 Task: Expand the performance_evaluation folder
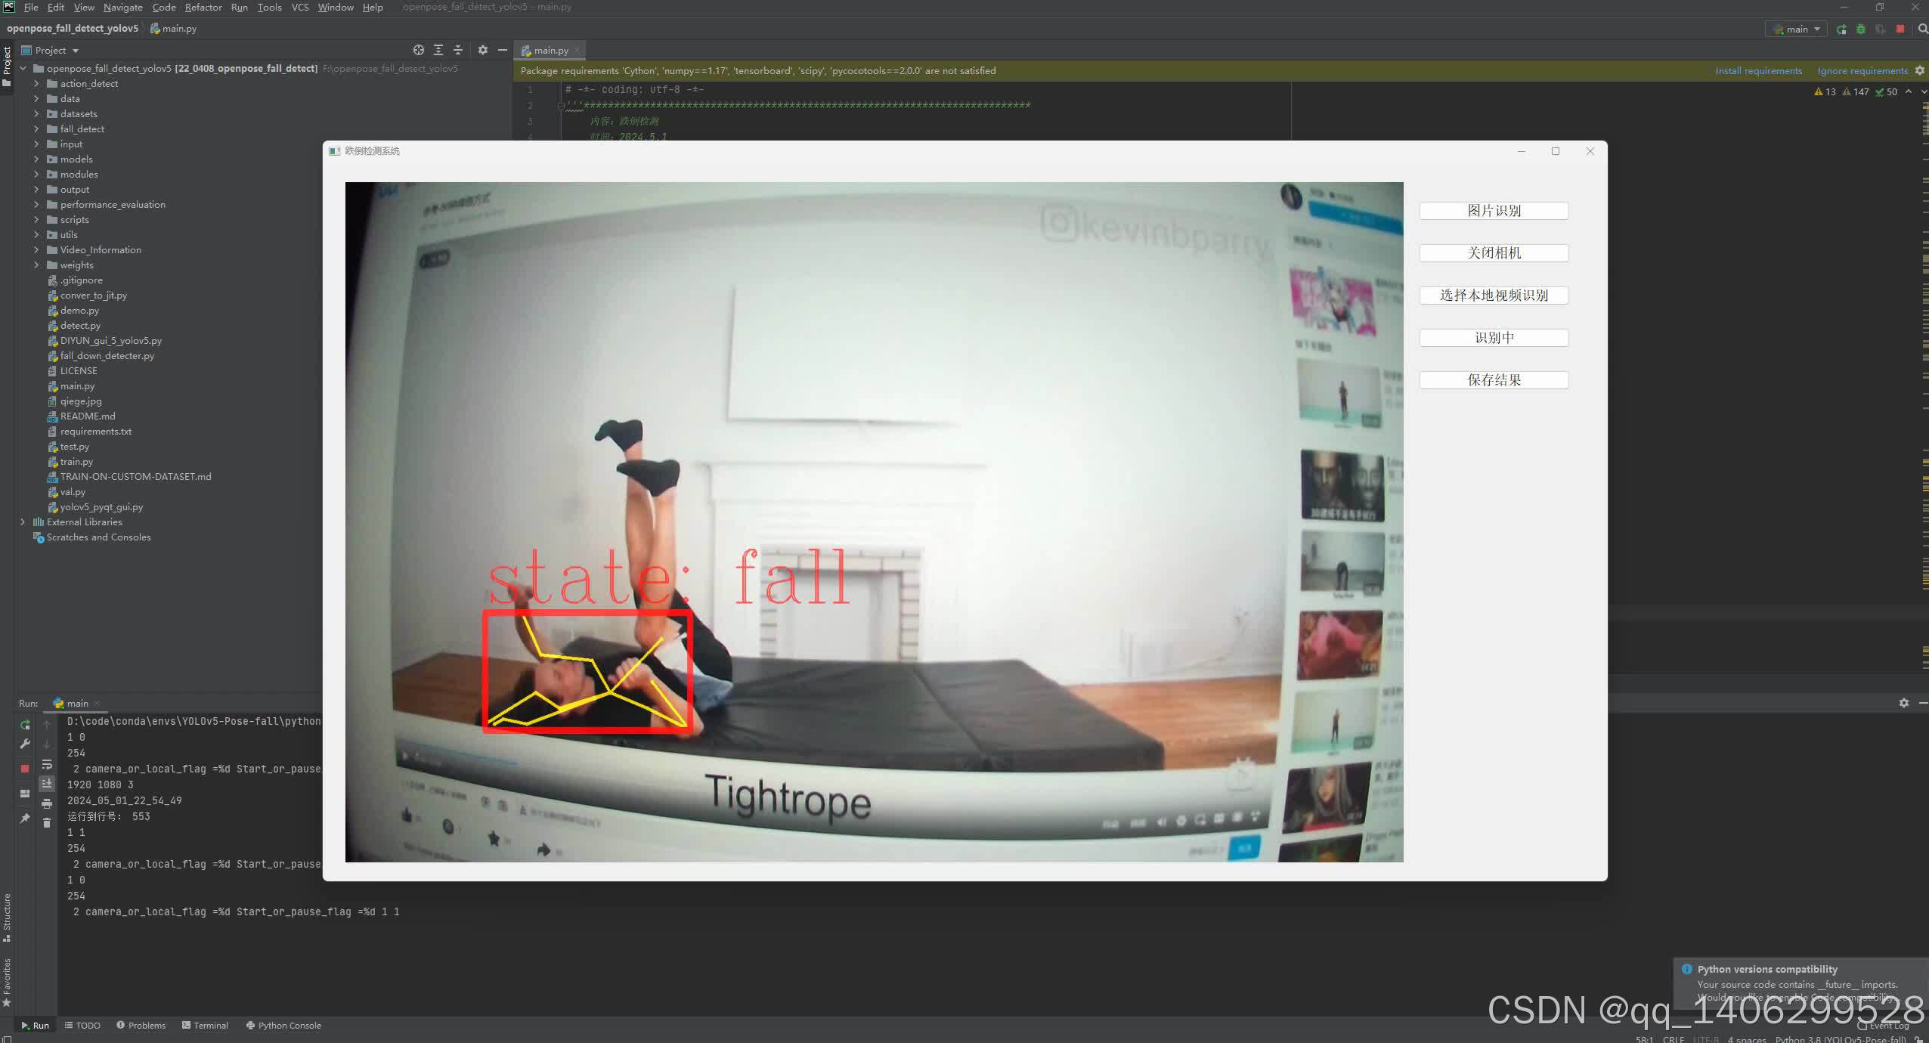tap(36, 205)
